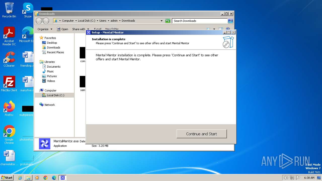Click Local Disk (C:) breadcrumb segment
The width and height of the screenshot is (322, 181).
(87, 21)
